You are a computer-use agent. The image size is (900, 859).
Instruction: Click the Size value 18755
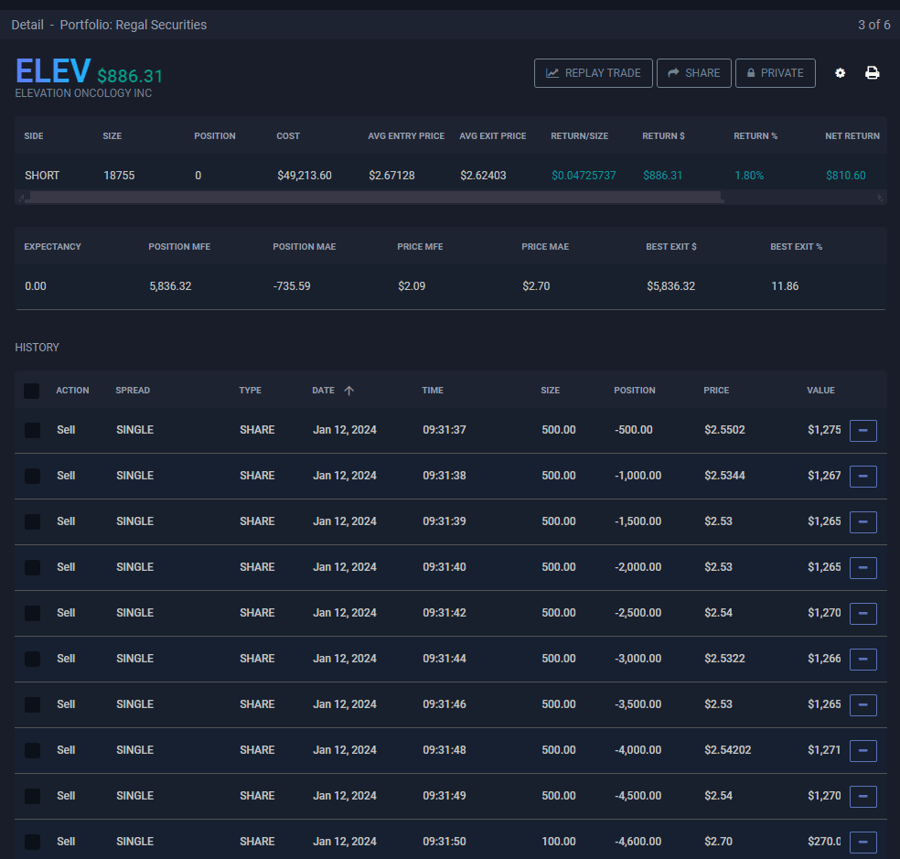click(119, 175)
